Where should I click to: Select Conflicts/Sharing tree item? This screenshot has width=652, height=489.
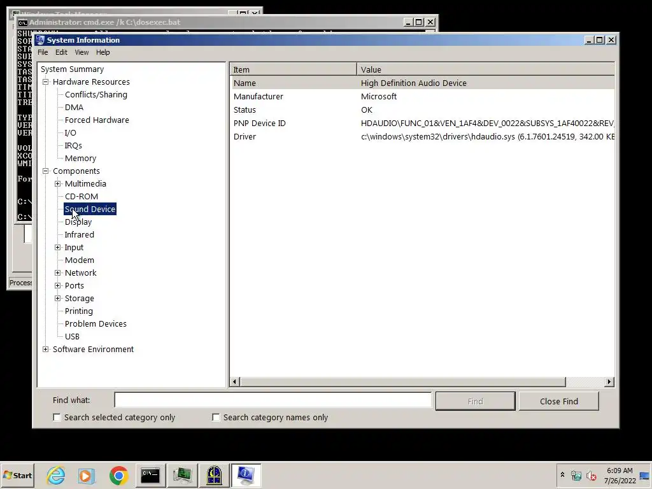(96, 95)
